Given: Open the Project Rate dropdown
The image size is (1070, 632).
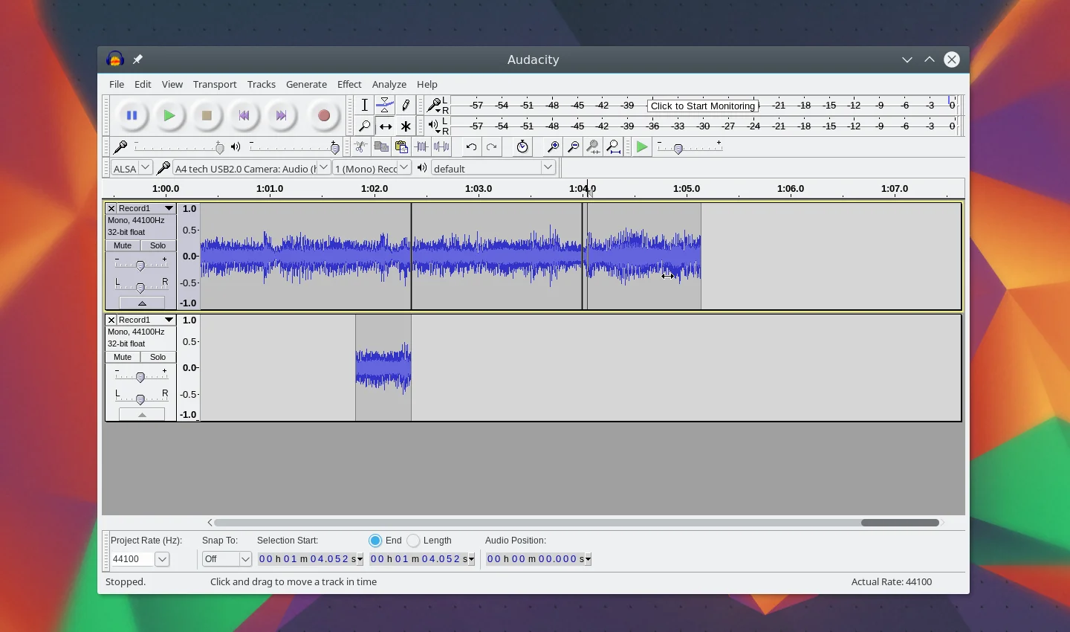Looking at the screenshot, I should [162, 559].
